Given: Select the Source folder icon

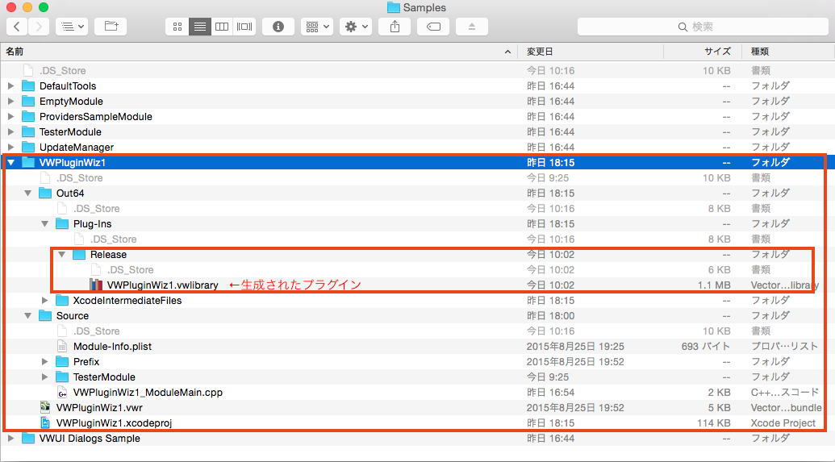Looking at the screenshot, I should coord(45,315).
